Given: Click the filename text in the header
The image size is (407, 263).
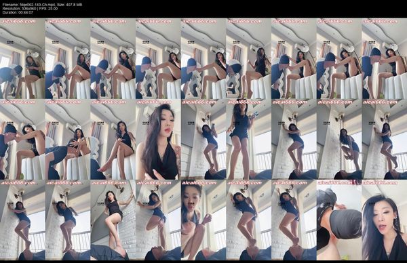Looking at the screenshot, I should pyautogui.click(x=31, y=5).
